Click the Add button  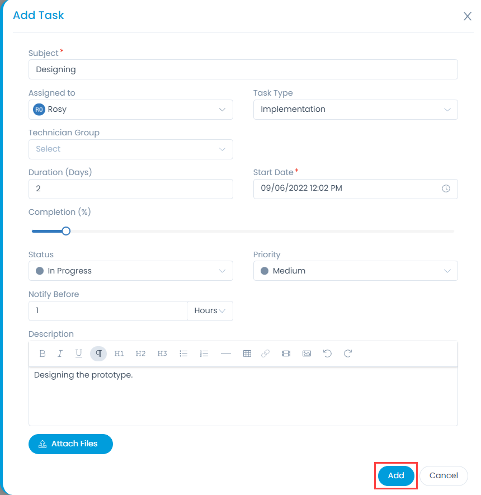396,476
